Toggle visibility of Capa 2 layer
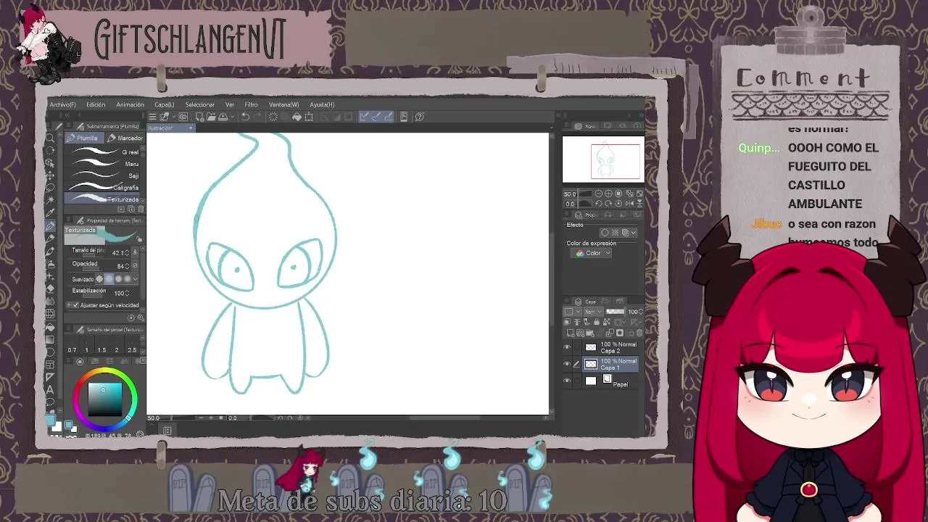This screenshot has height=522, width=928. (x=567, y=347)
